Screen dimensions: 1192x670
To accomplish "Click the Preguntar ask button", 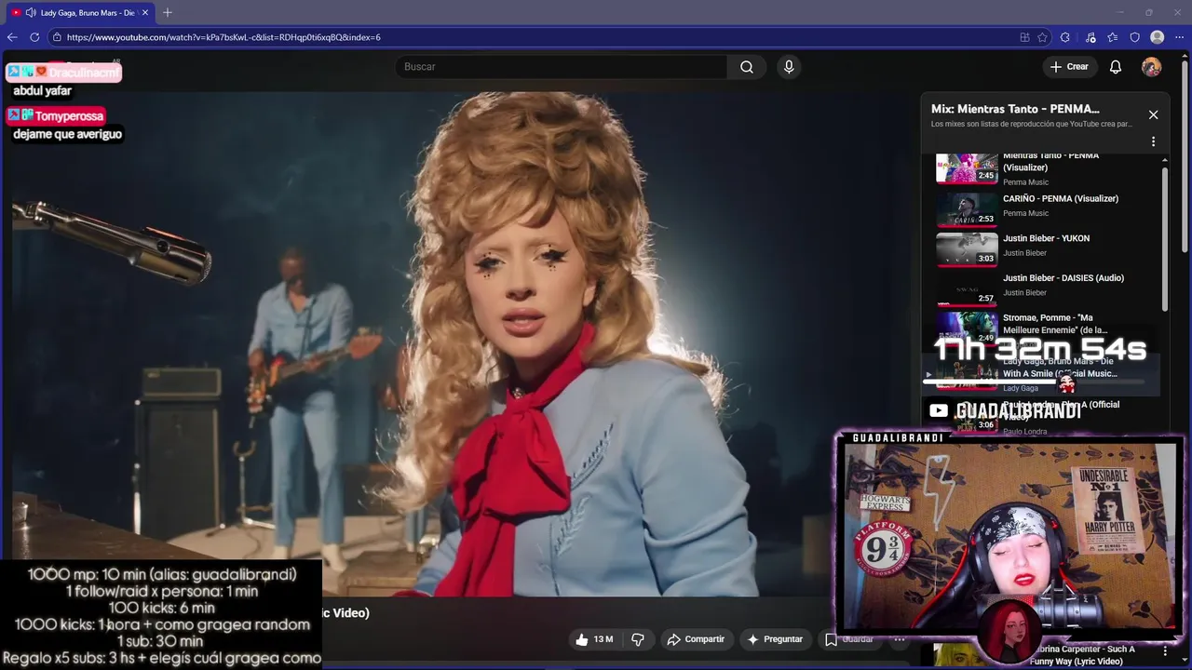I will (774, 639).
